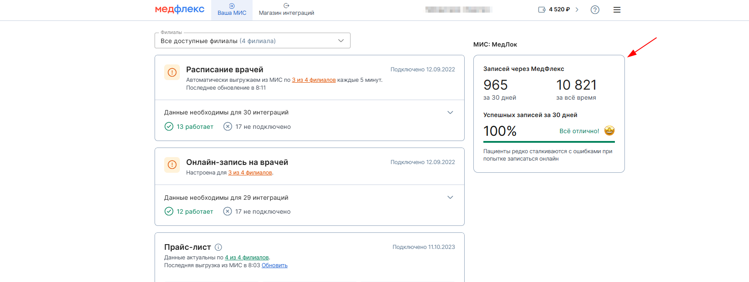Click the '10 821' all-time records value

576,85
